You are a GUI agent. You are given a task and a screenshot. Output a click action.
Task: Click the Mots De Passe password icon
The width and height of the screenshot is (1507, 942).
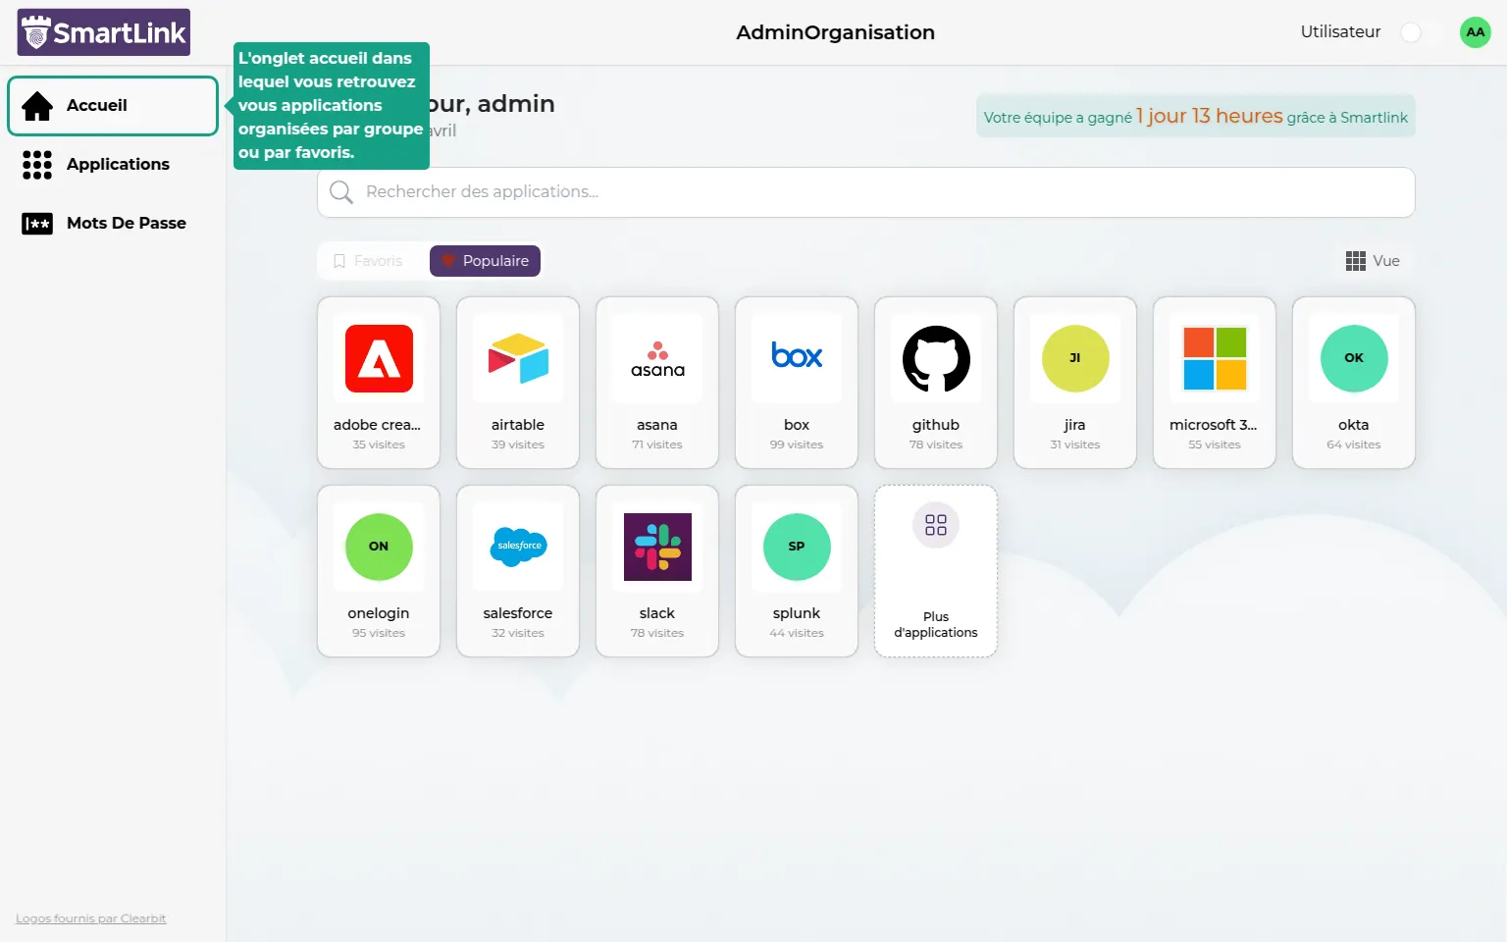coord(37,224)
